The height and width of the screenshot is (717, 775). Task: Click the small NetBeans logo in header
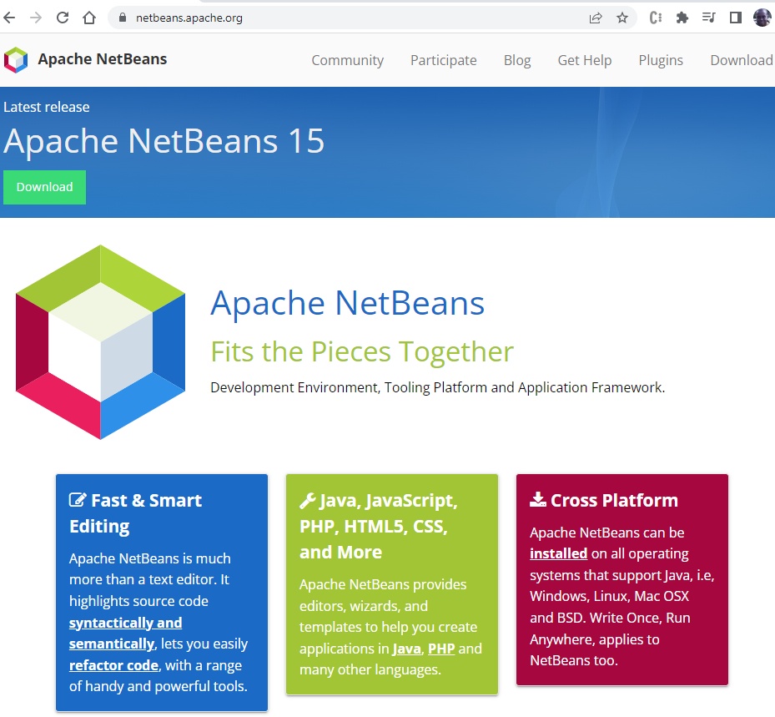click(16, 60)
